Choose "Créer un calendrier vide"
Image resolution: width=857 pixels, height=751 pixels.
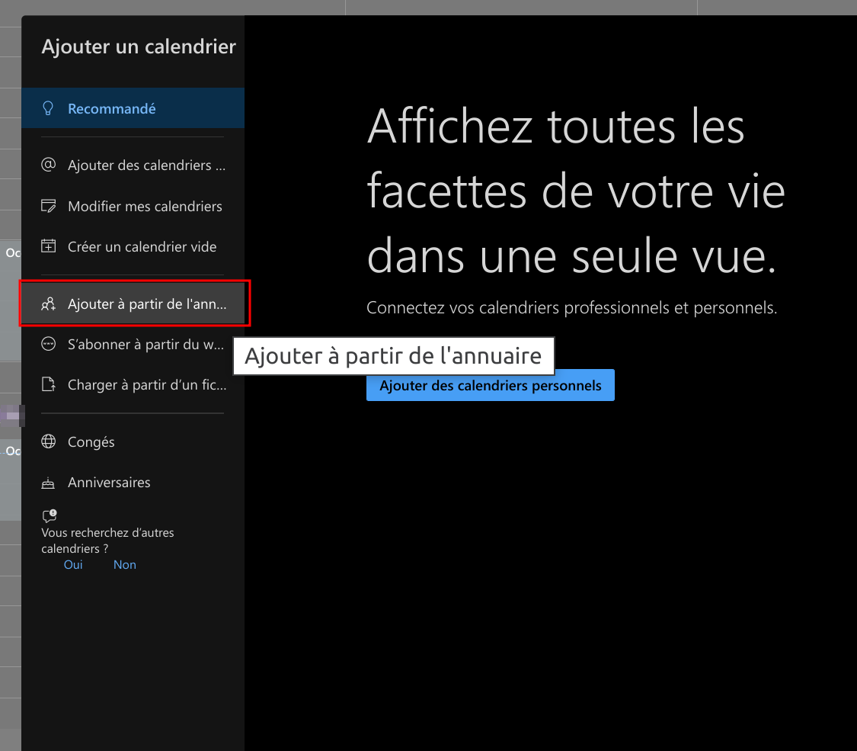tap(142, 246)
